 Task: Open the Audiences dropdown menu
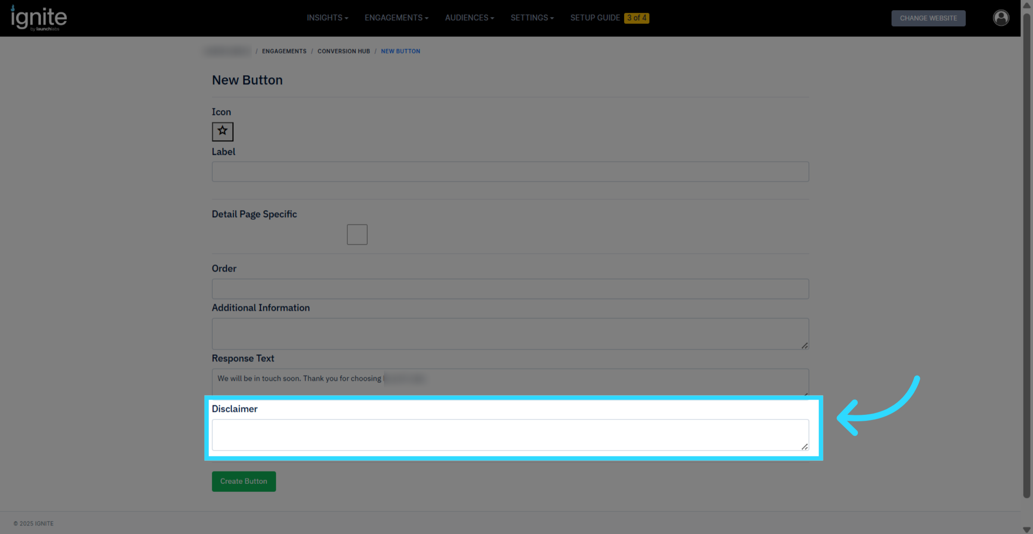pyautogui.click(x=469, y=18)
